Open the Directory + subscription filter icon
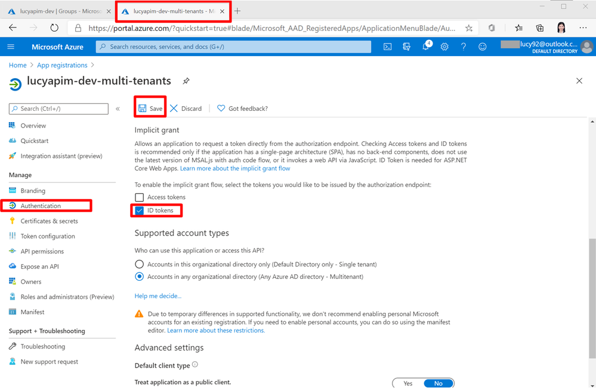596x388 pixels. pyautogui.click(x=406, y=46)
